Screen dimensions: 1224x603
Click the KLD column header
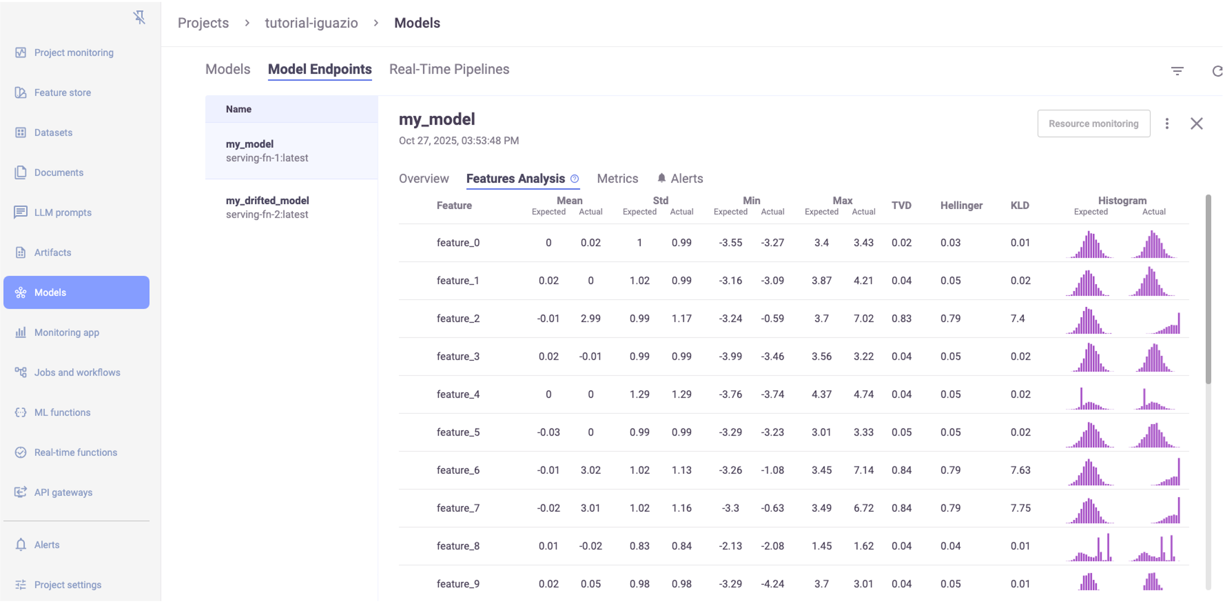(1020, 205)
